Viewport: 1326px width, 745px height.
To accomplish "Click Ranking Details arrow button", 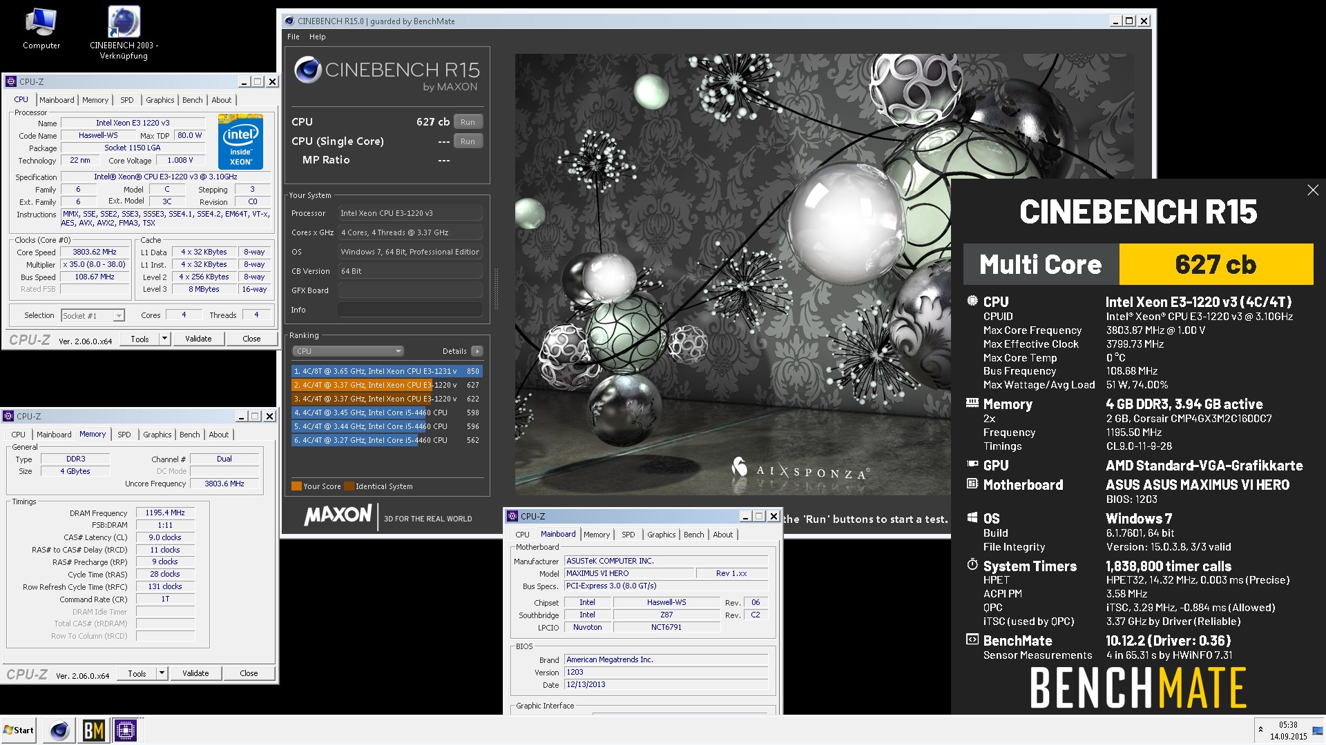I will (x=477, y=351).
